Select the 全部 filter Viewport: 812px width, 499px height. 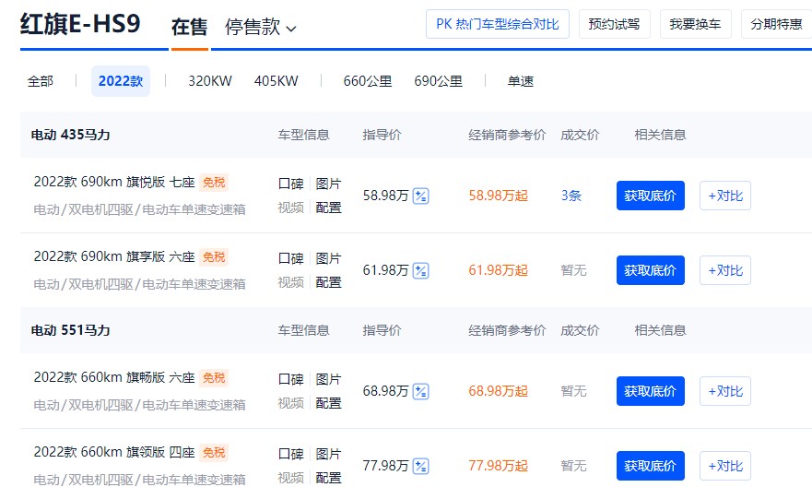click(41, 81)
